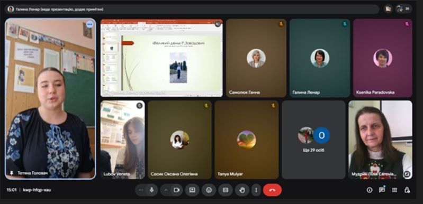Screen dimensions: 423x204
Task: Show participant list with 38 count
Action: tap(404, 9)
